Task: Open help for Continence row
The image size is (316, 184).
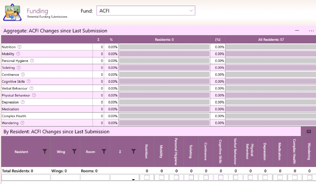Action: [23, 74]
